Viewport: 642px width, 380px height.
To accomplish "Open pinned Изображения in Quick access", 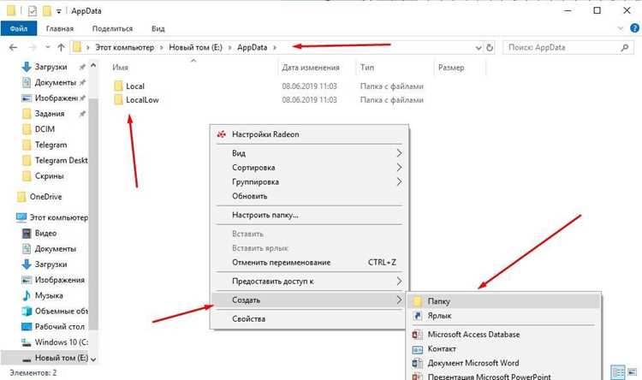I will point(56,98).
